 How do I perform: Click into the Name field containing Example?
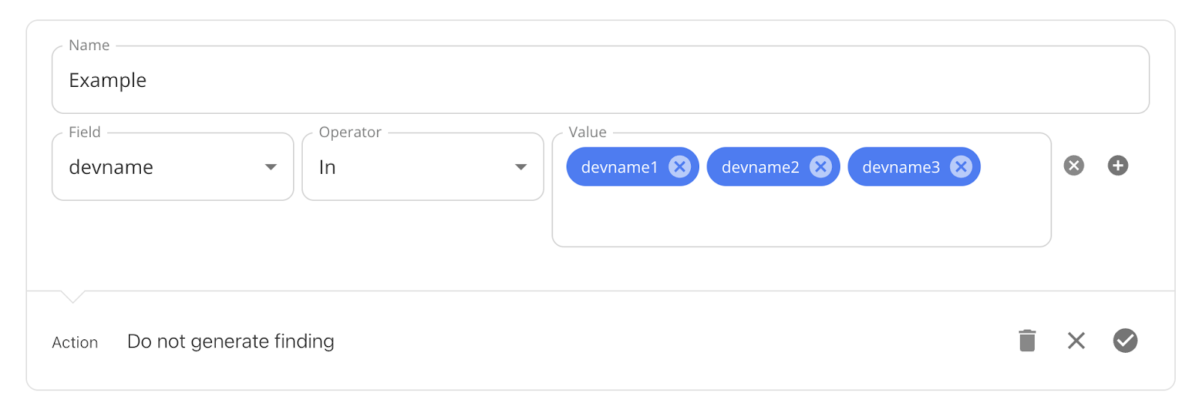(x=600, y=79)
